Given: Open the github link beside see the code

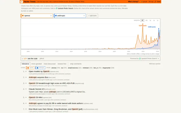Looking at the screenshot, I should click(x=42, y=58).
